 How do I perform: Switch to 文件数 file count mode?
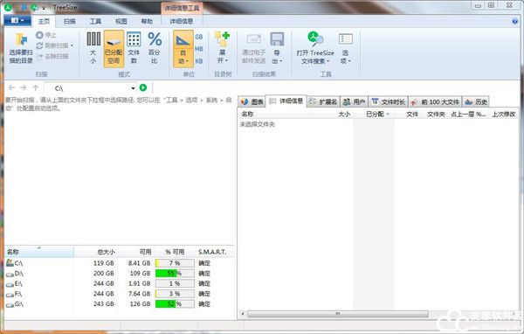pos(134,48)
